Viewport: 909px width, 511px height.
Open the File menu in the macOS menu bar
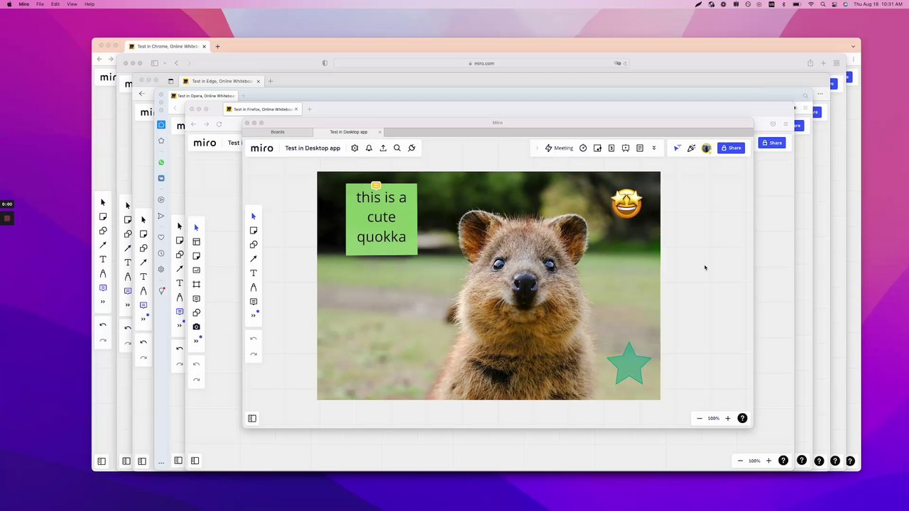40,4
